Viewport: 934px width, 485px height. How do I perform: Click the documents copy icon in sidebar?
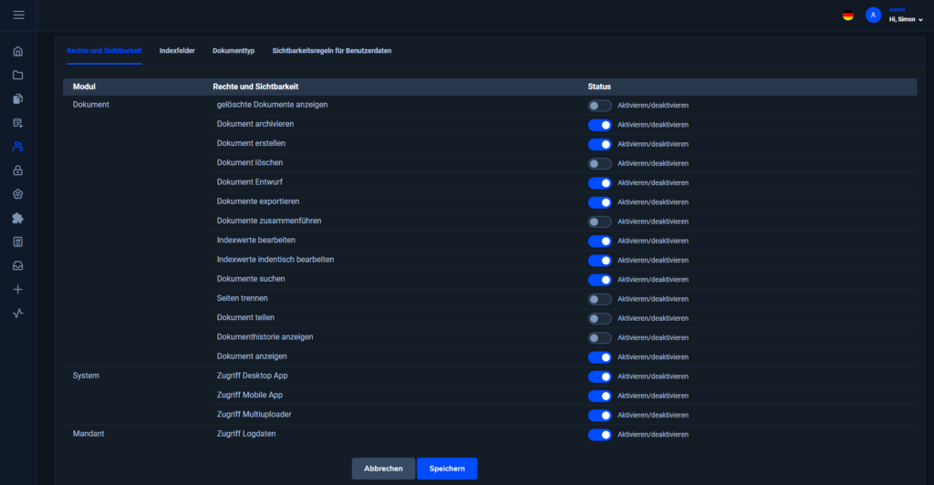18,98
